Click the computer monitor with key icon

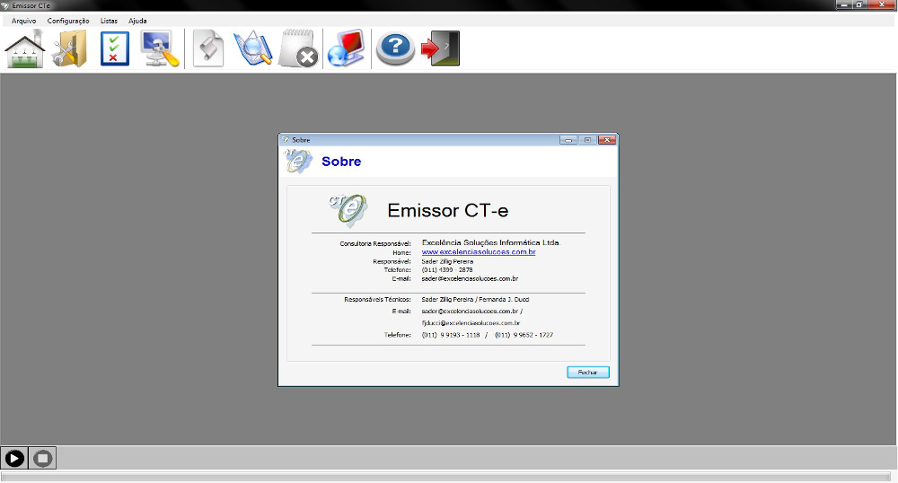coord(160,48)
